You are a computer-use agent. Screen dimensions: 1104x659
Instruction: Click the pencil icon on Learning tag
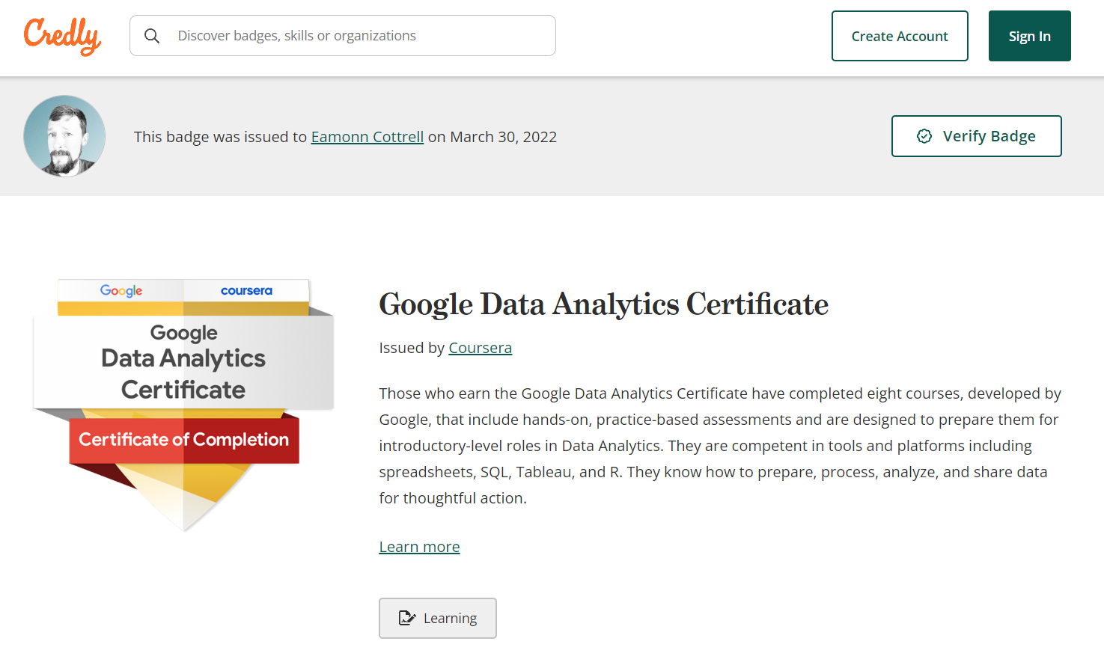point(406,618)
